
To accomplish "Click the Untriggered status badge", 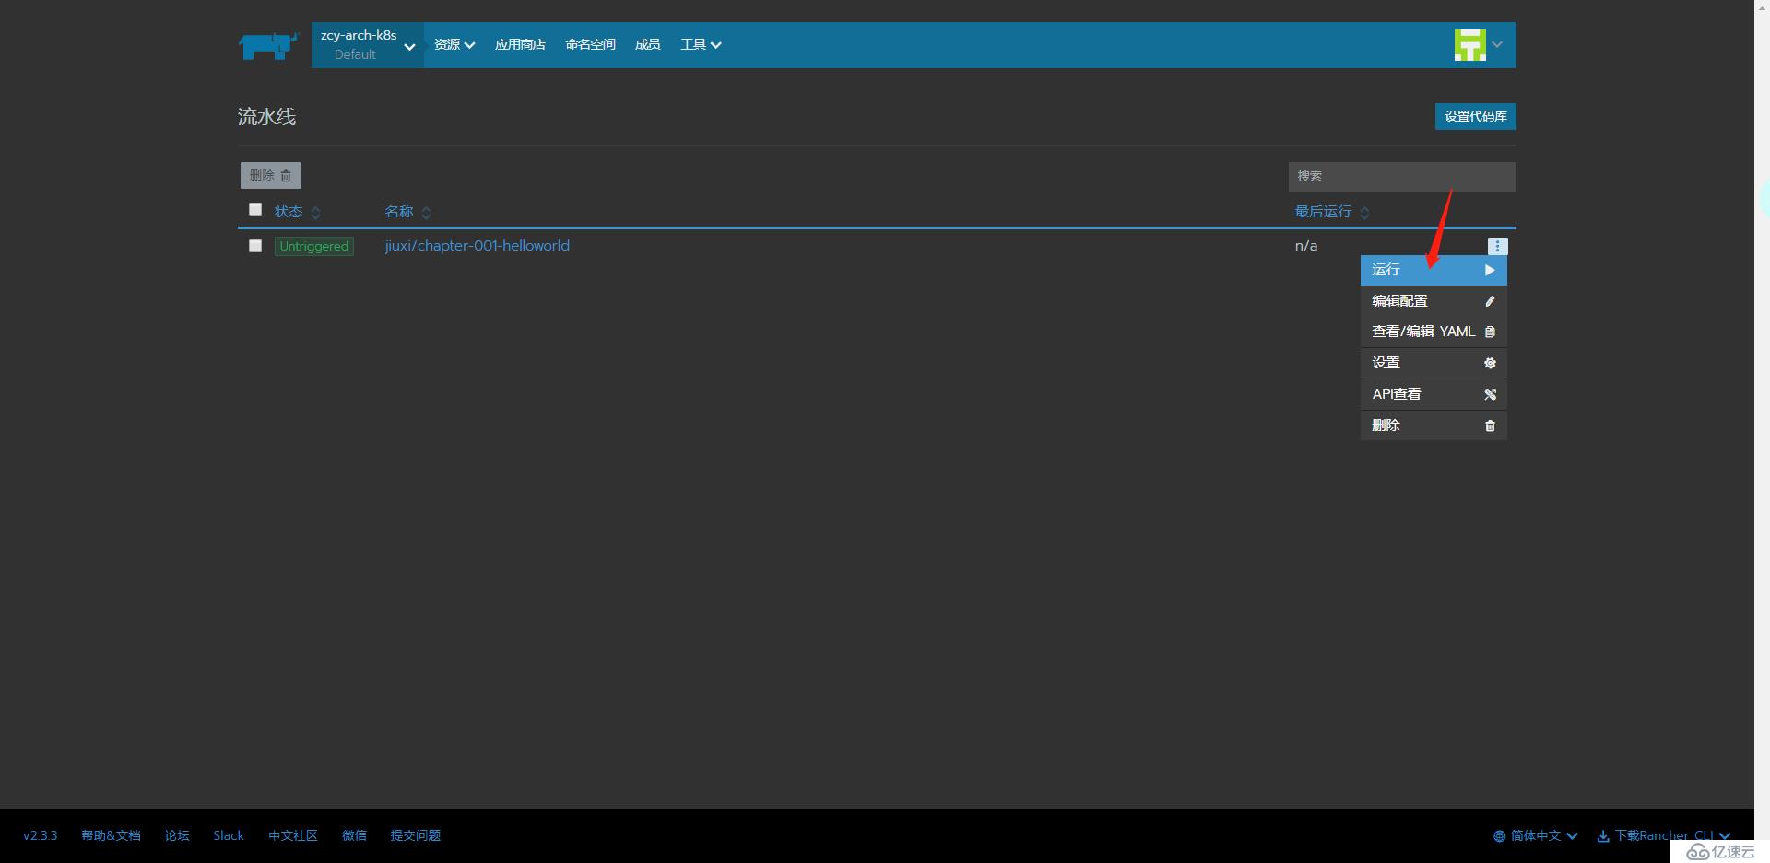I will tap(314, 246).
